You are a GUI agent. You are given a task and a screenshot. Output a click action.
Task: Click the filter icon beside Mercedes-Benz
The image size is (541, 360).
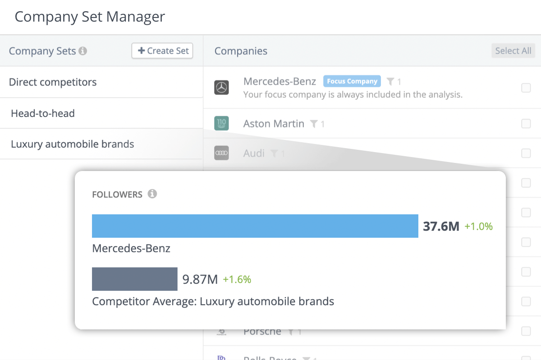[x=390, y=81]
